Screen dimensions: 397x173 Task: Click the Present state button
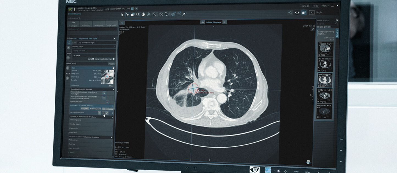pyautogui.click(x=111, y=64)
